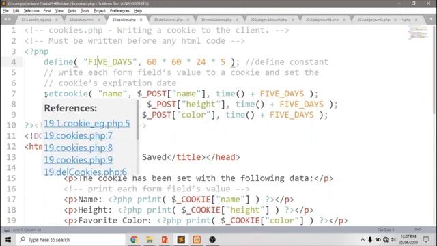Open the Windows Start menu
The image size is (437, 246).
tap(8, 240)
